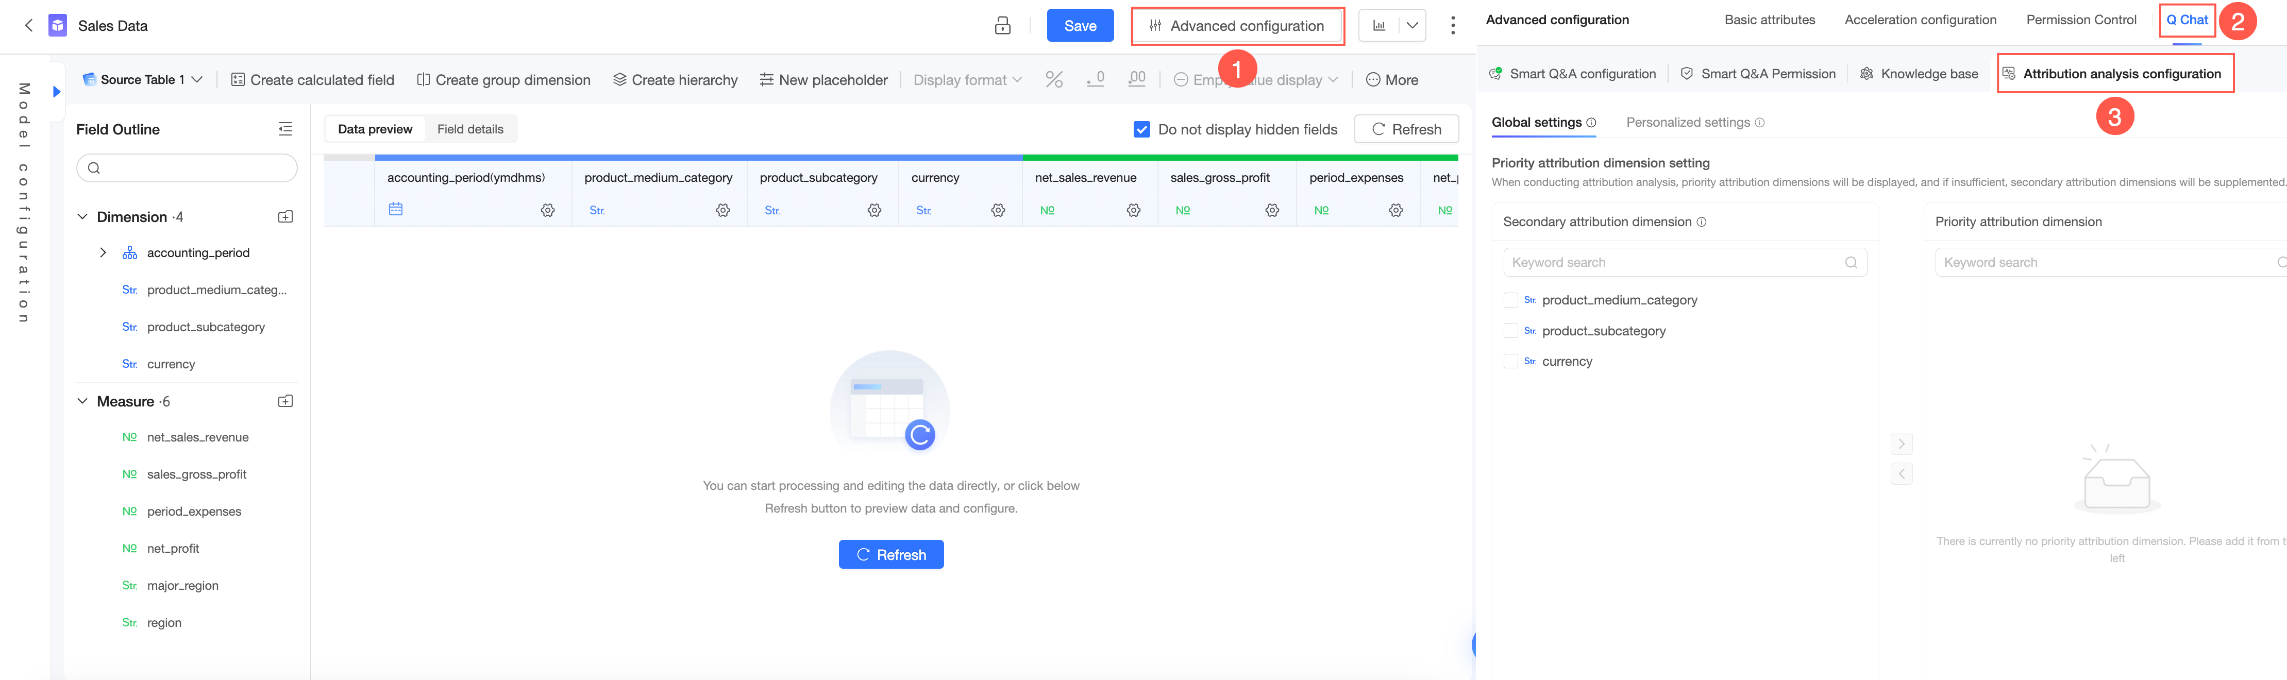Viewport: 2287px width, 680px height.
Task: Click the add icon next to Dimension
Action: [285, 216]
